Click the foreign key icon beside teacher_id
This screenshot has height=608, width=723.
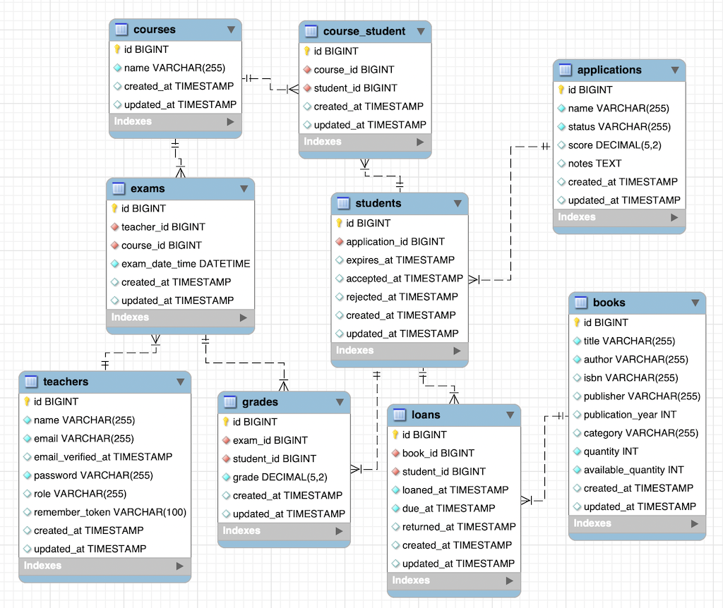coord(114,227)
